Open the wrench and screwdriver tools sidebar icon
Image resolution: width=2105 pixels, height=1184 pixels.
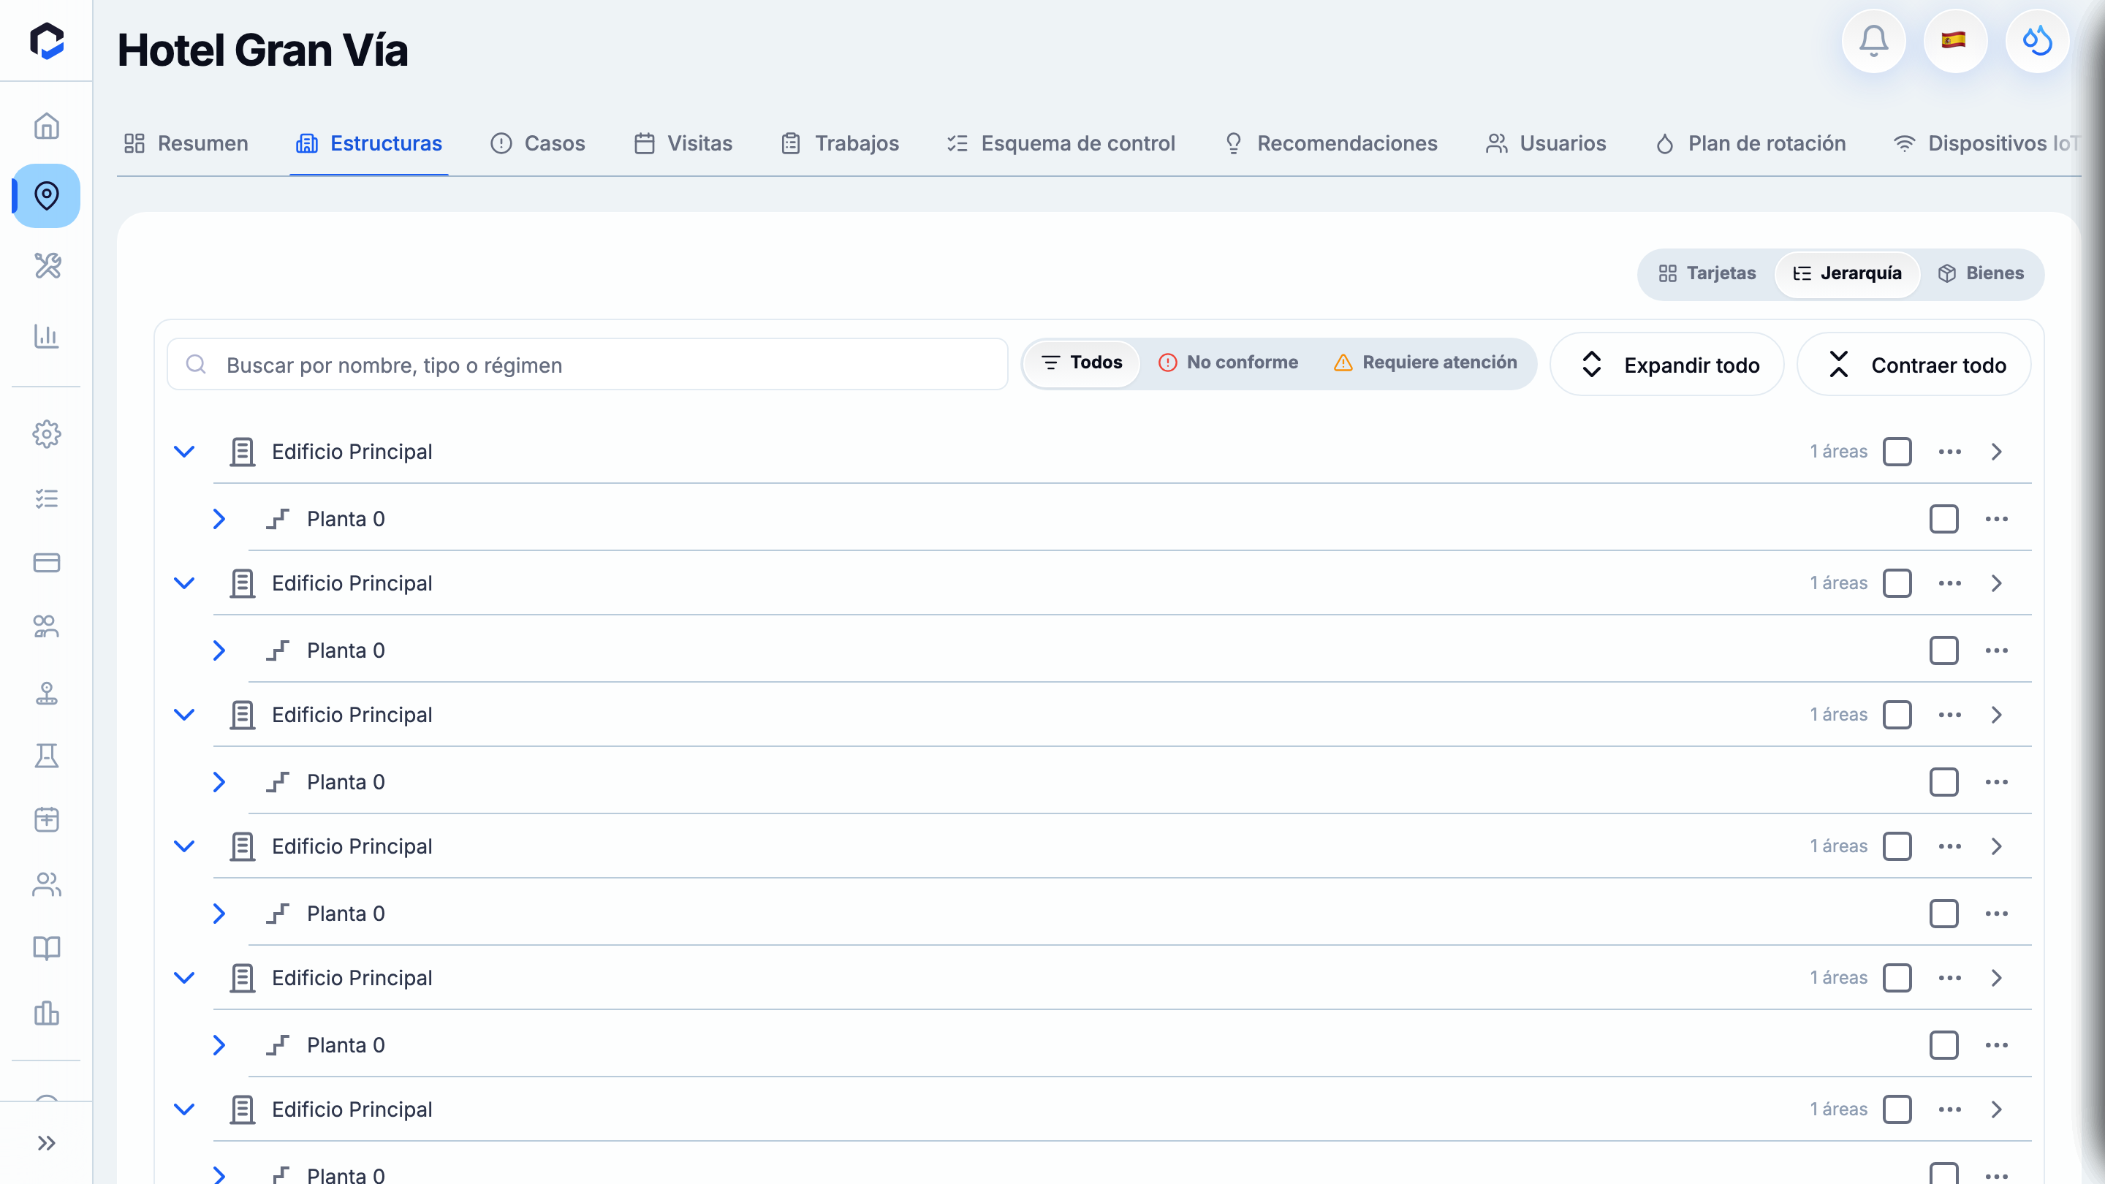(x=47, y=265)
